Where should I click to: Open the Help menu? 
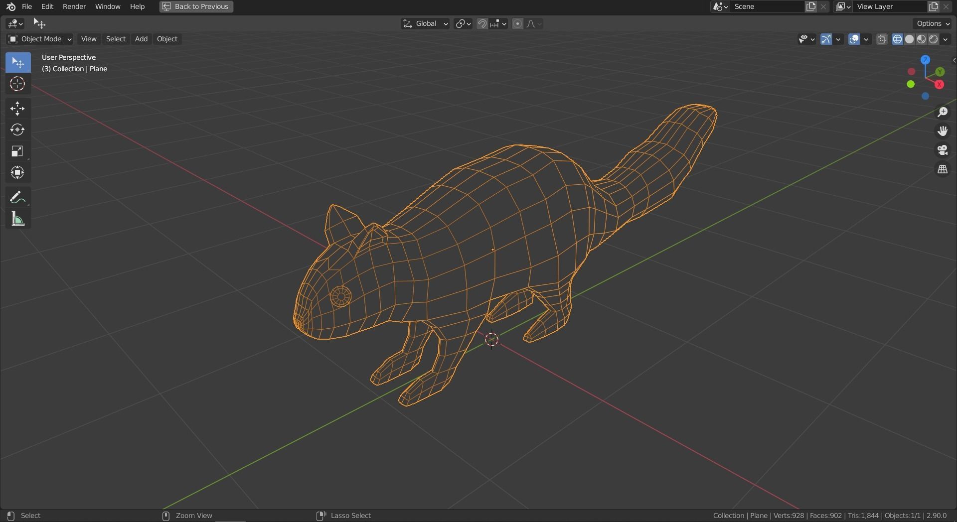137,6
